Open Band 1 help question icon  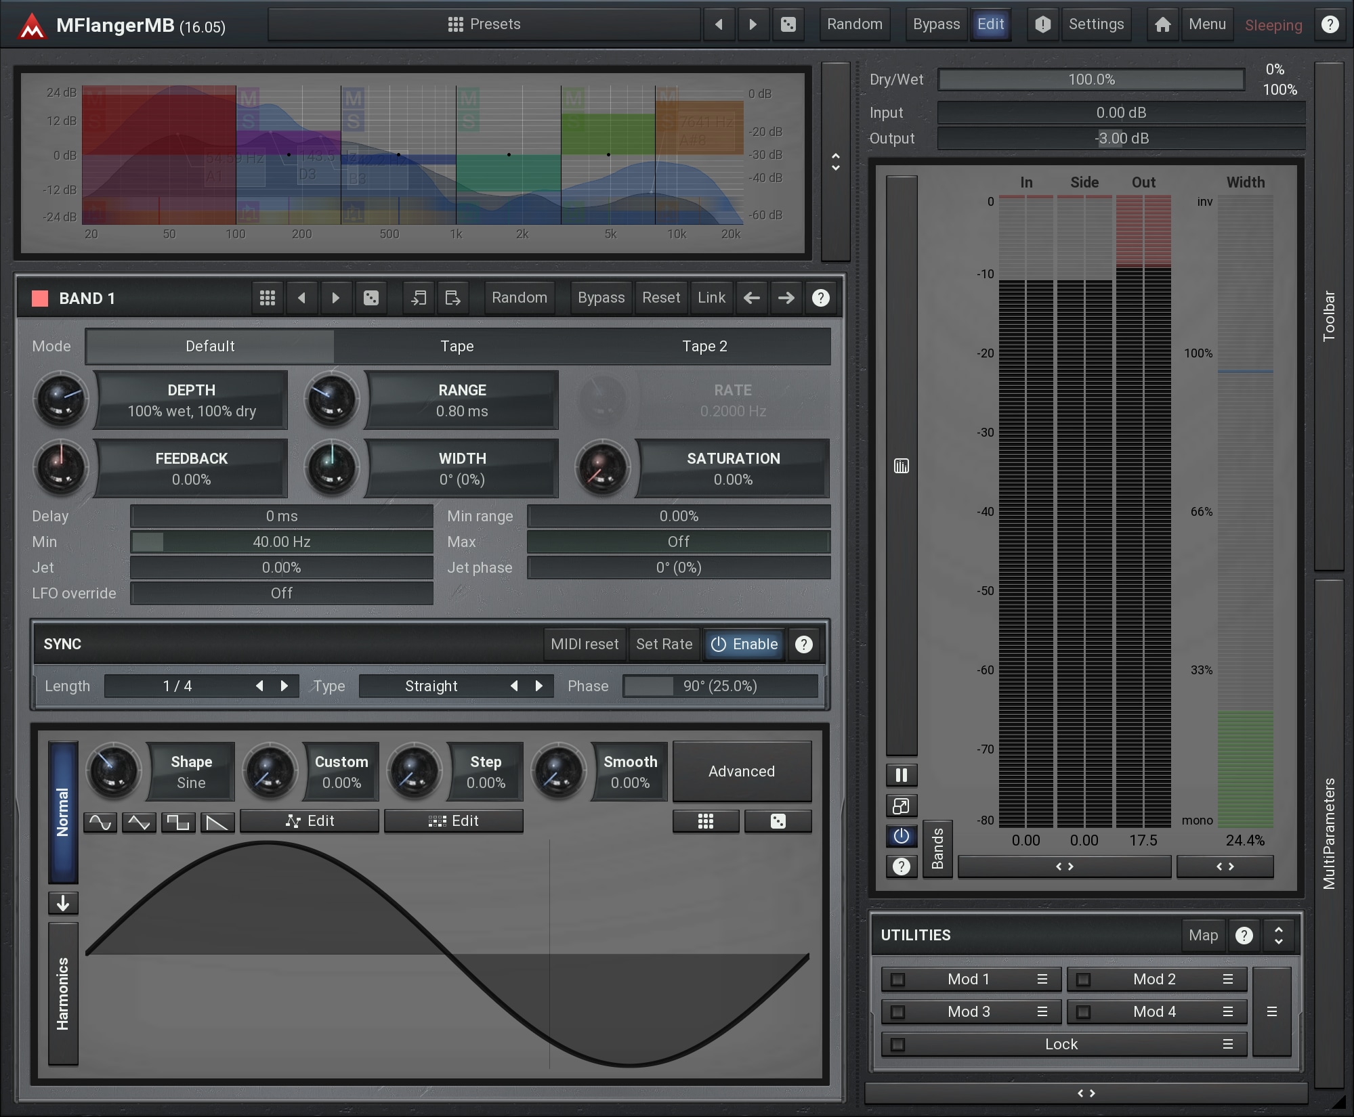click(x=821, y=298)
